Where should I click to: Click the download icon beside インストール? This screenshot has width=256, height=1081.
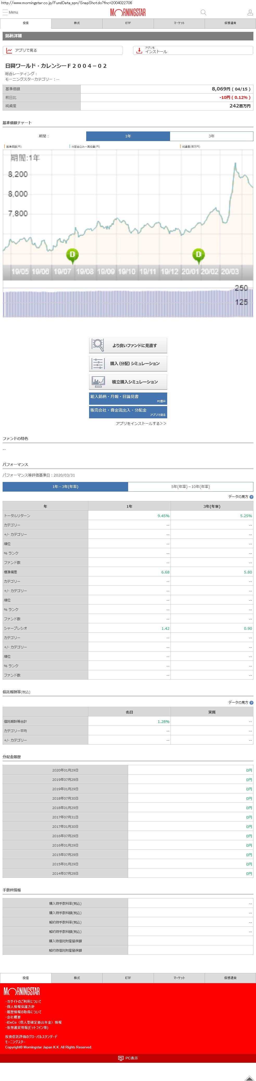(139, 50)
